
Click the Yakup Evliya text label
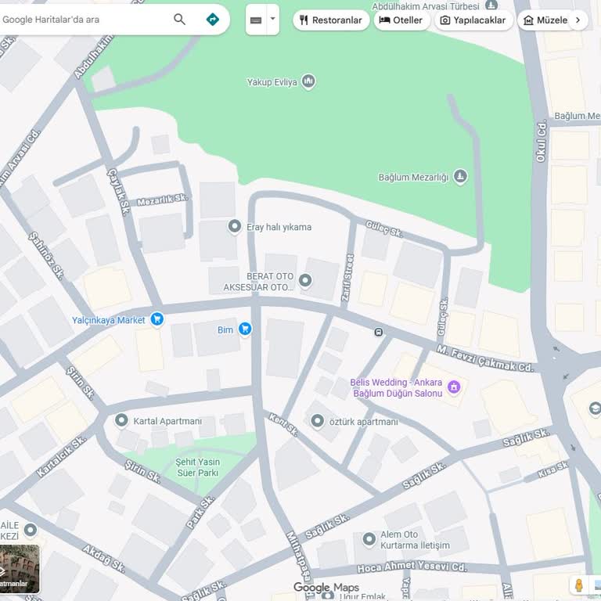coord(272,82)
